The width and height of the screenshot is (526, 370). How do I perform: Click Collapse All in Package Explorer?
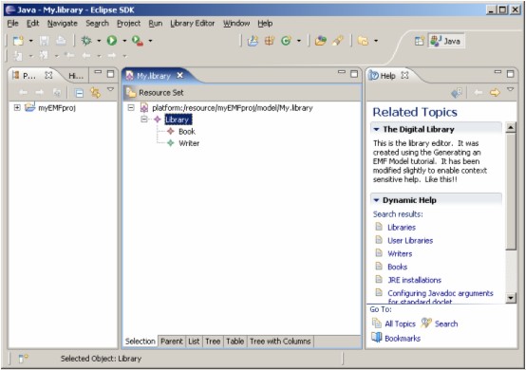point(79,93)
